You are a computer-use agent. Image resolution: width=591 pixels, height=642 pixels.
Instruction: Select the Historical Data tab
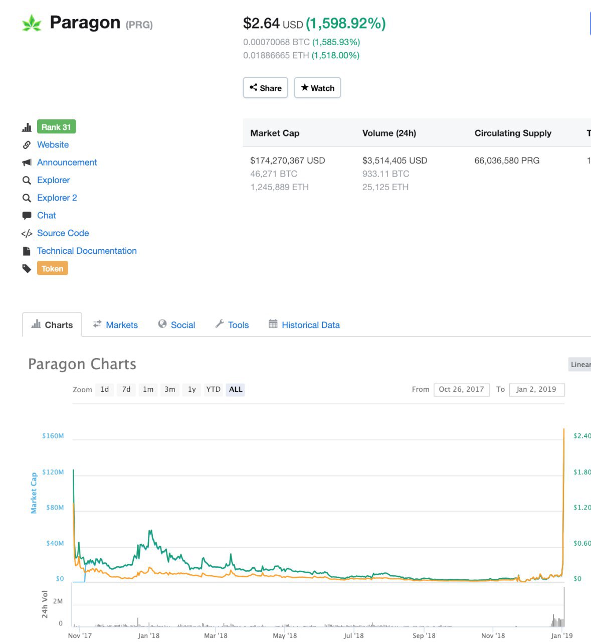304,325
